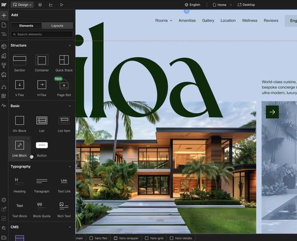Image resolution: width=297 pixels, height=241 pixels.
Task: Click the Wellness nav link
Action: pos(249,21)
